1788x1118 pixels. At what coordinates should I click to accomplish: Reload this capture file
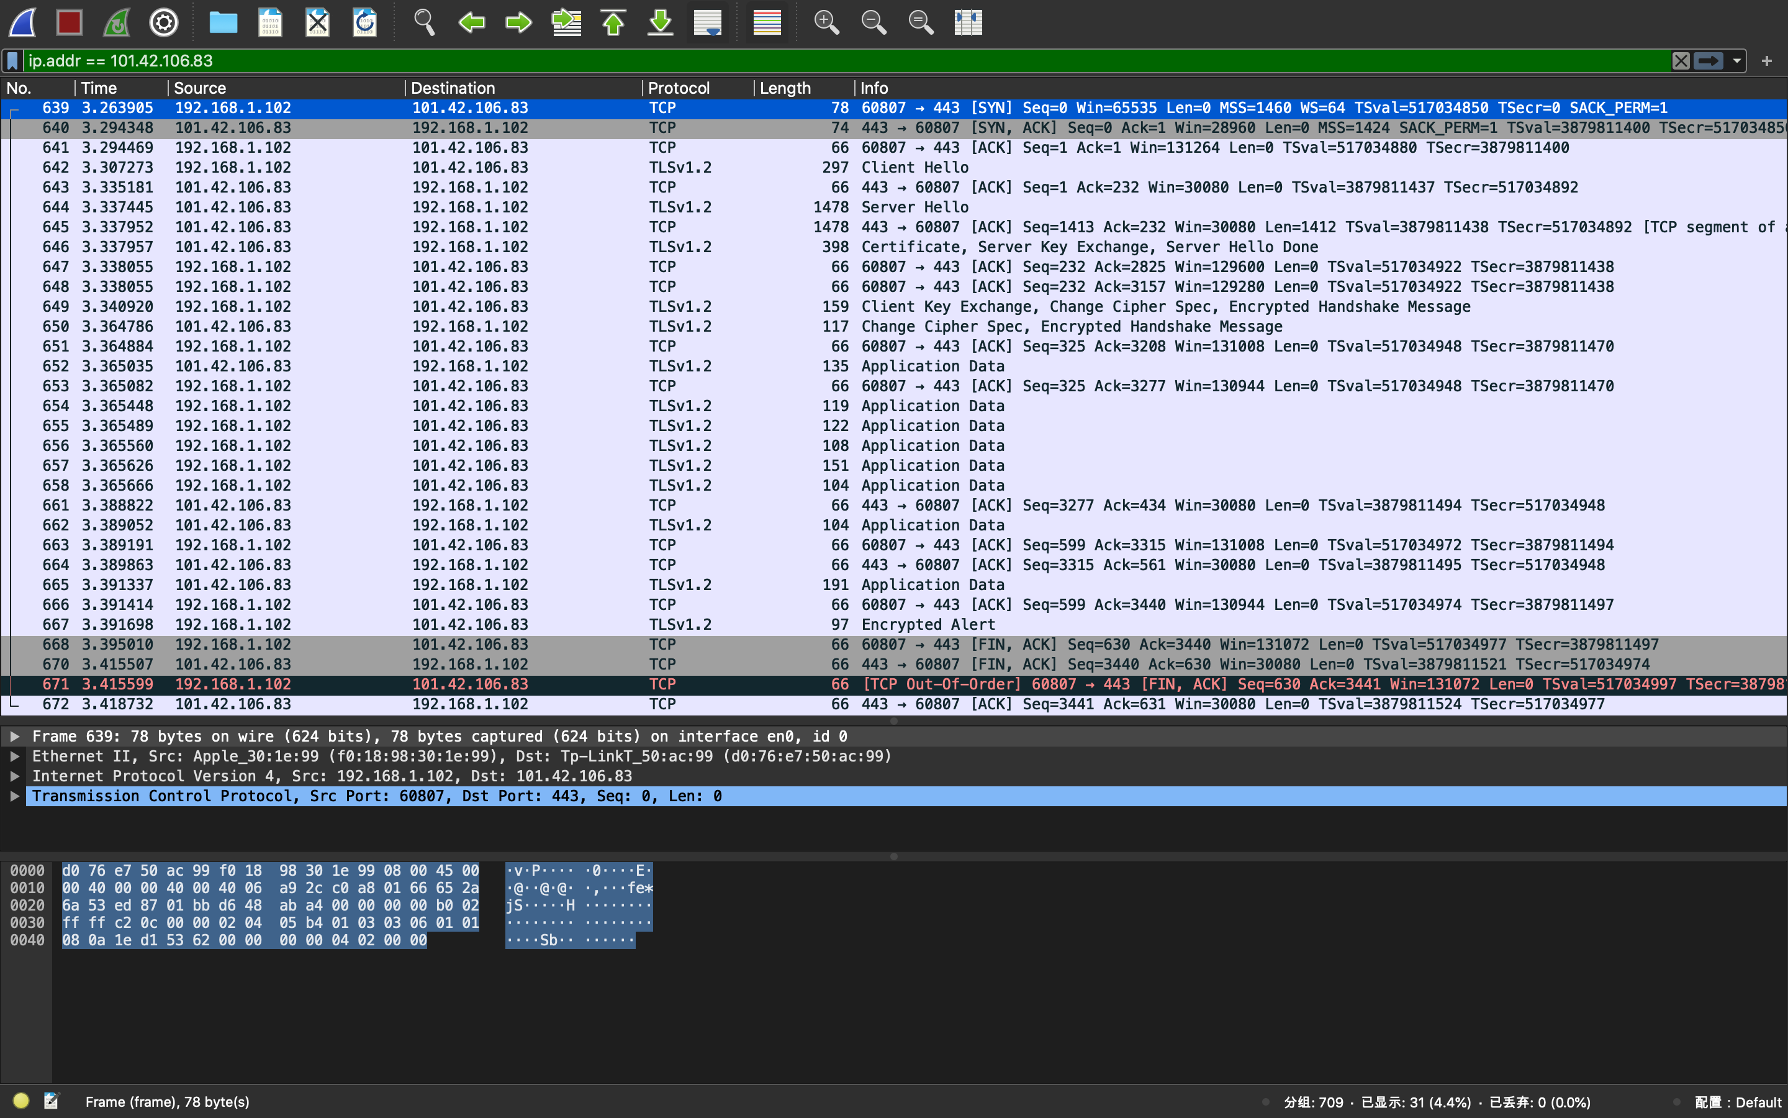364,22
